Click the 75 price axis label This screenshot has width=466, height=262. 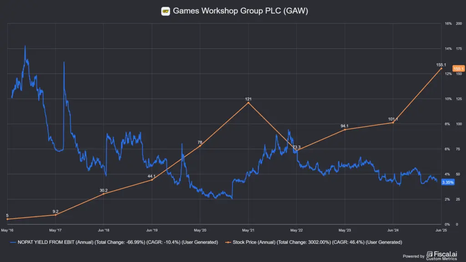458,149
